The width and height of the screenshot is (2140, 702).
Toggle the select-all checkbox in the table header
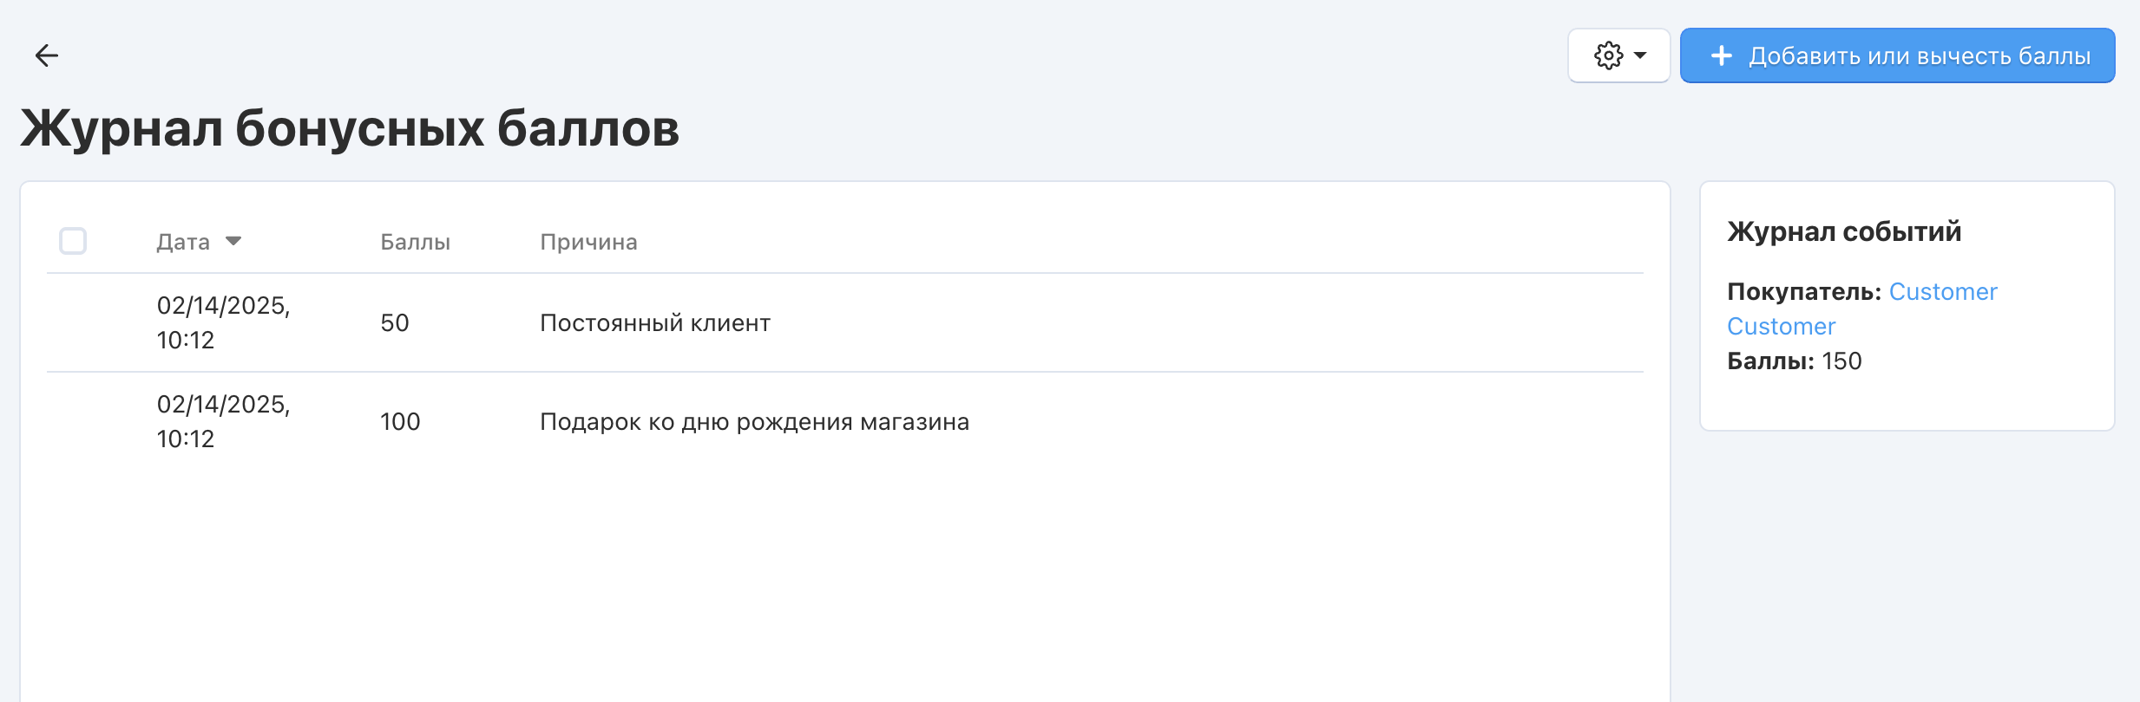tap(73, 241)
